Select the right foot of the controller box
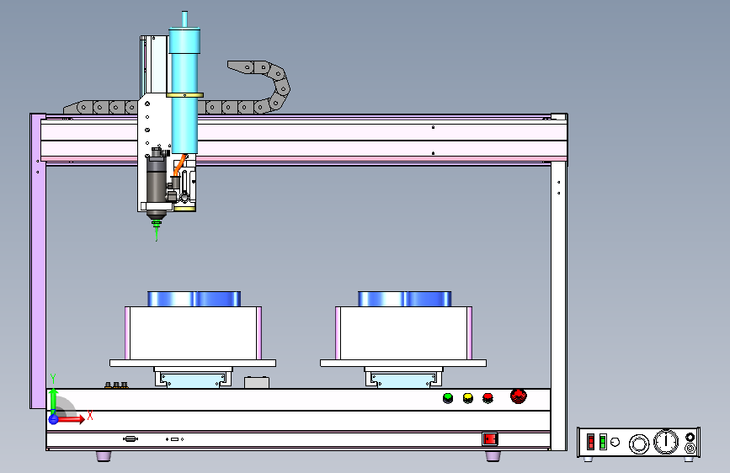Image resolution: width=730 pixels, height=473 pixels. point(688,459)
